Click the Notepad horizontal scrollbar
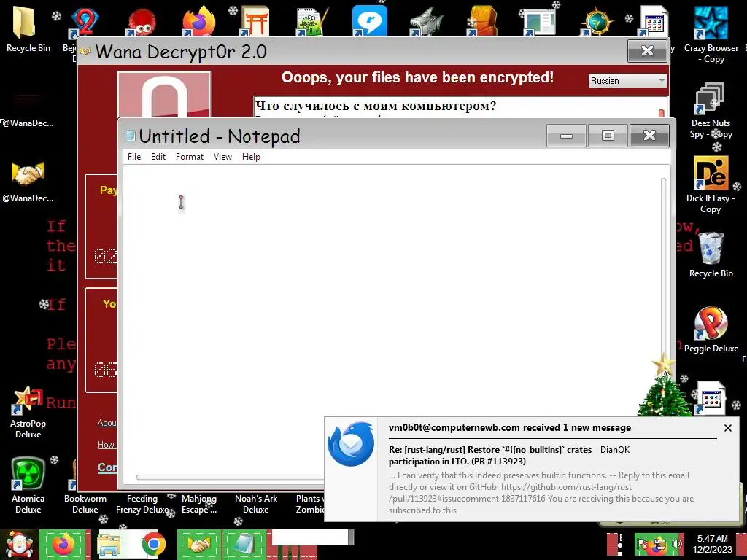The height and width of the screenshot is (560, 747). pyautogui.click(x=231, y=477)
